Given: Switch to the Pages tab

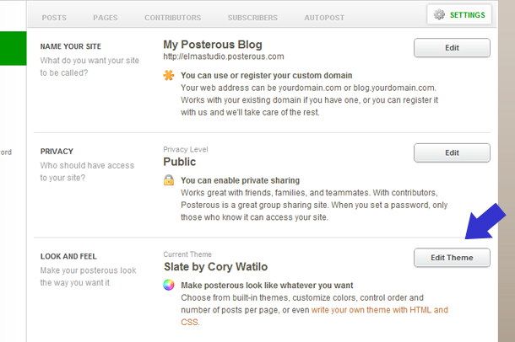Looking at the screenshot, I should (x=105, y=18).
